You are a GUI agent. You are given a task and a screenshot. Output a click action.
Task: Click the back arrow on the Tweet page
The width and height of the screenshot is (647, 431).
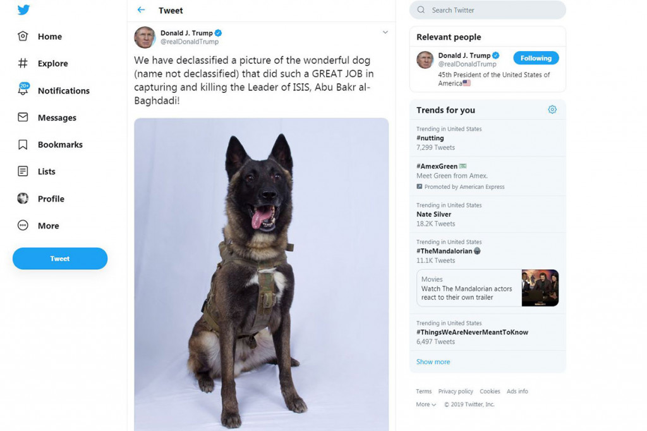[140, 10]
